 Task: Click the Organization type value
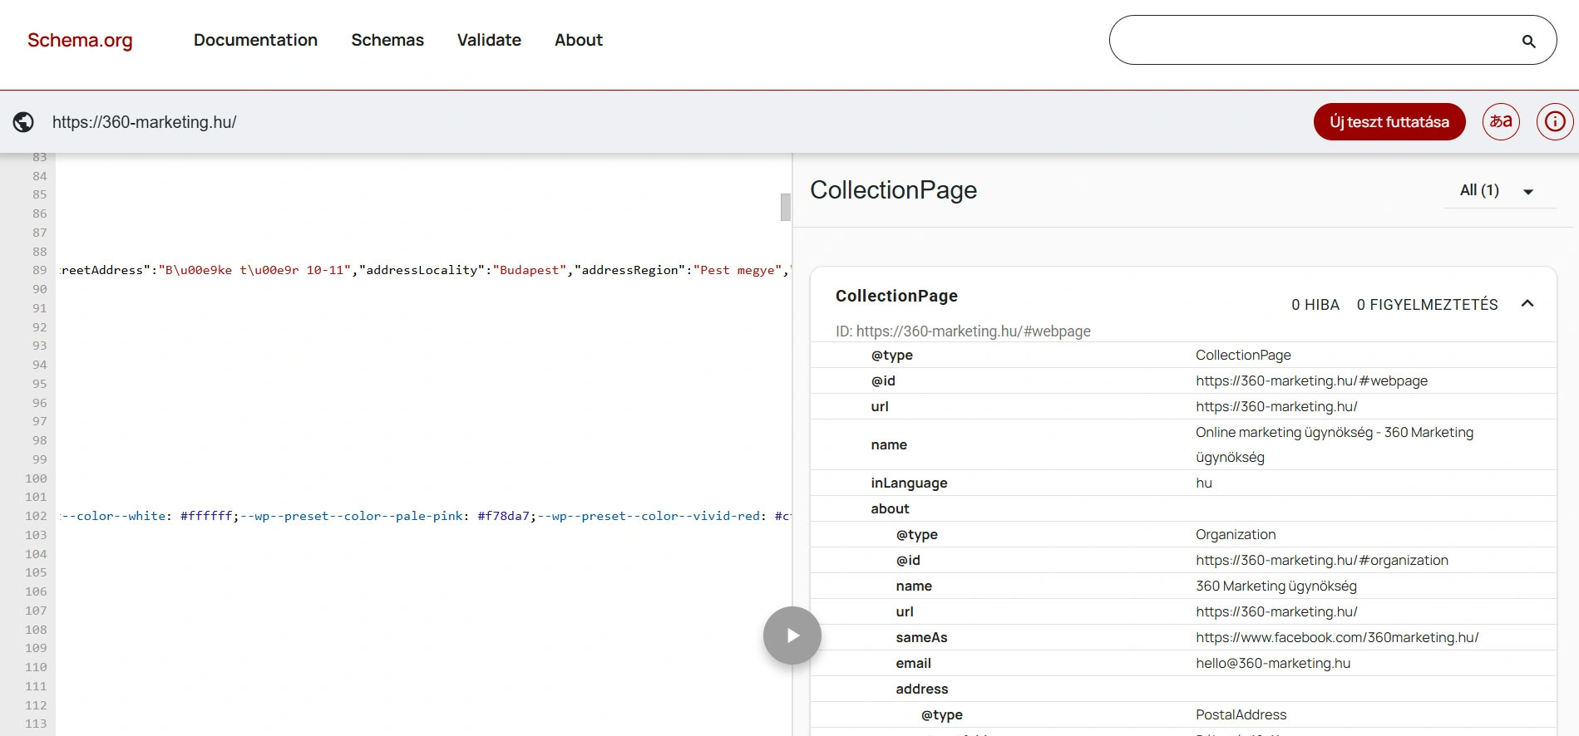point(1236,534)
